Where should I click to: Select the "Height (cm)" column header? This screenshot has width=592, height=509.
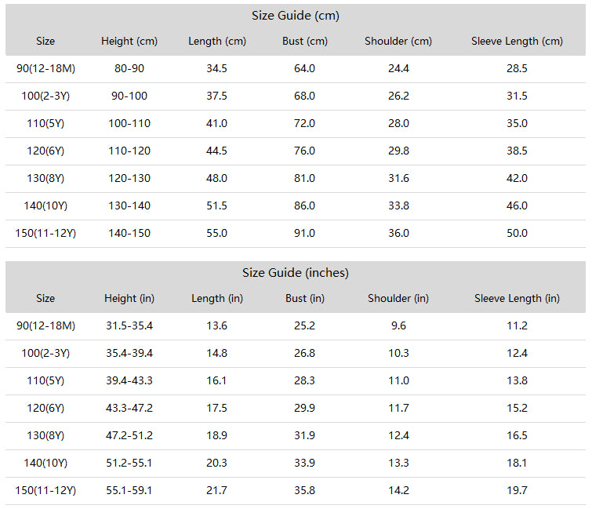[x=129, y=42]
